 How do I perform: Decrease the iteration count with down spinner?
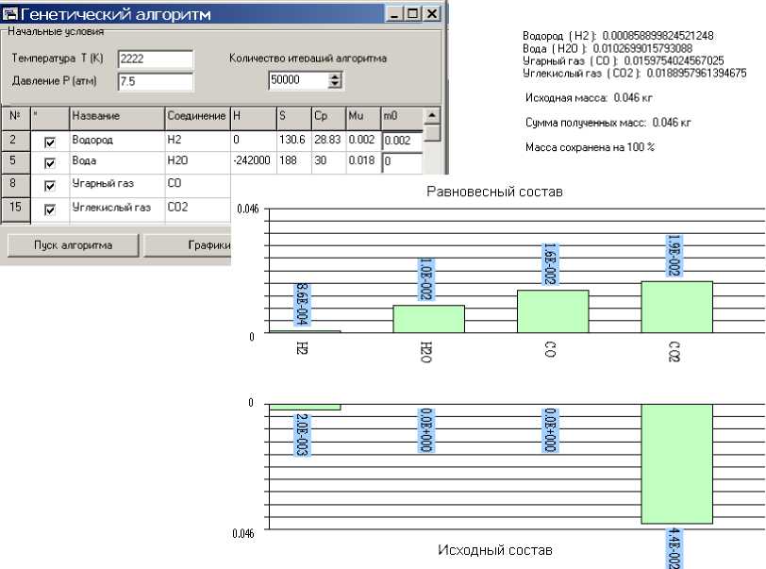pyautogui.click(x=335, y=85)
